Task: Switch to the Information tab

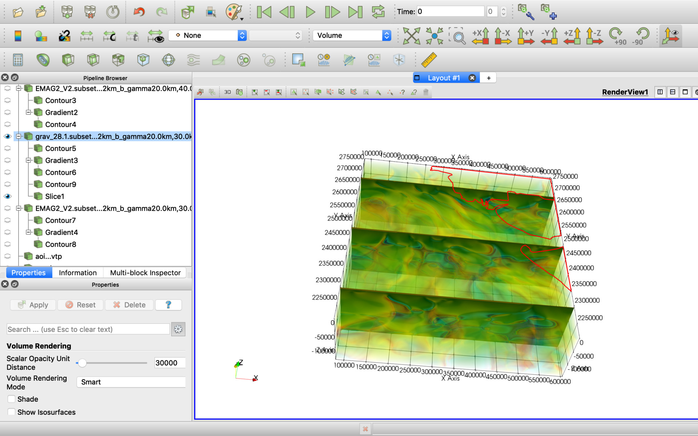Action: [77, 273]
